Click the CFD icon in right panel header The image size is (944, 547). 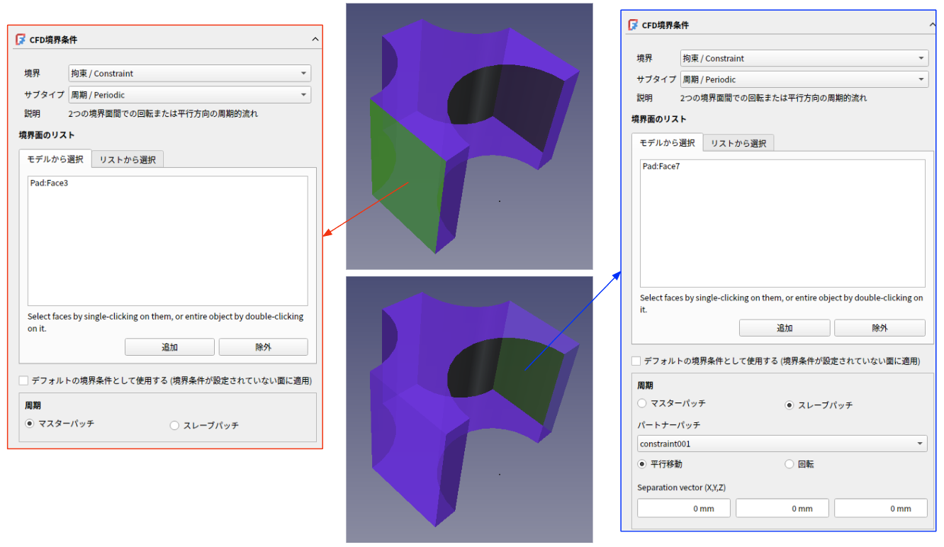(633, 25)
